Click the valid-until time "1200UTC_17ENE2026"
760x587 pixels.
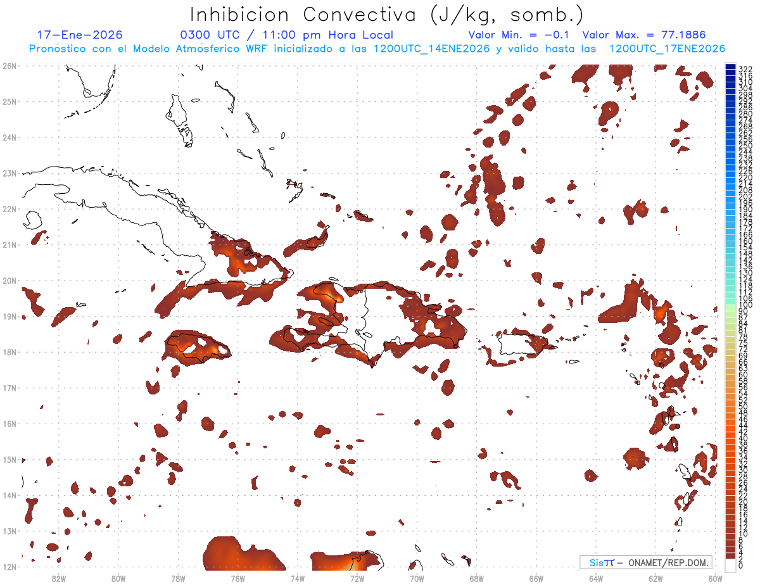point(668,49)
